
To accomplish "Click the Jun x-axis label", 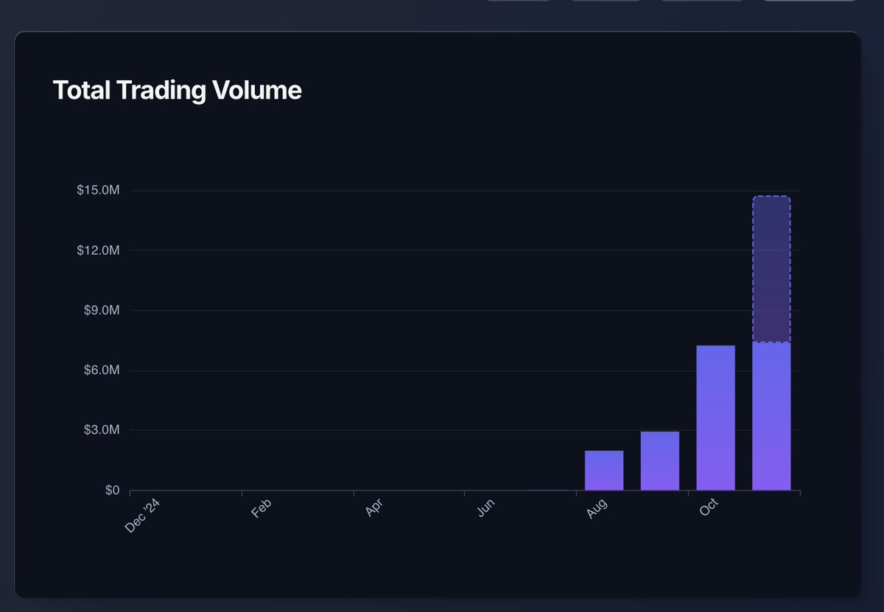I will click(x=486, y=508).
